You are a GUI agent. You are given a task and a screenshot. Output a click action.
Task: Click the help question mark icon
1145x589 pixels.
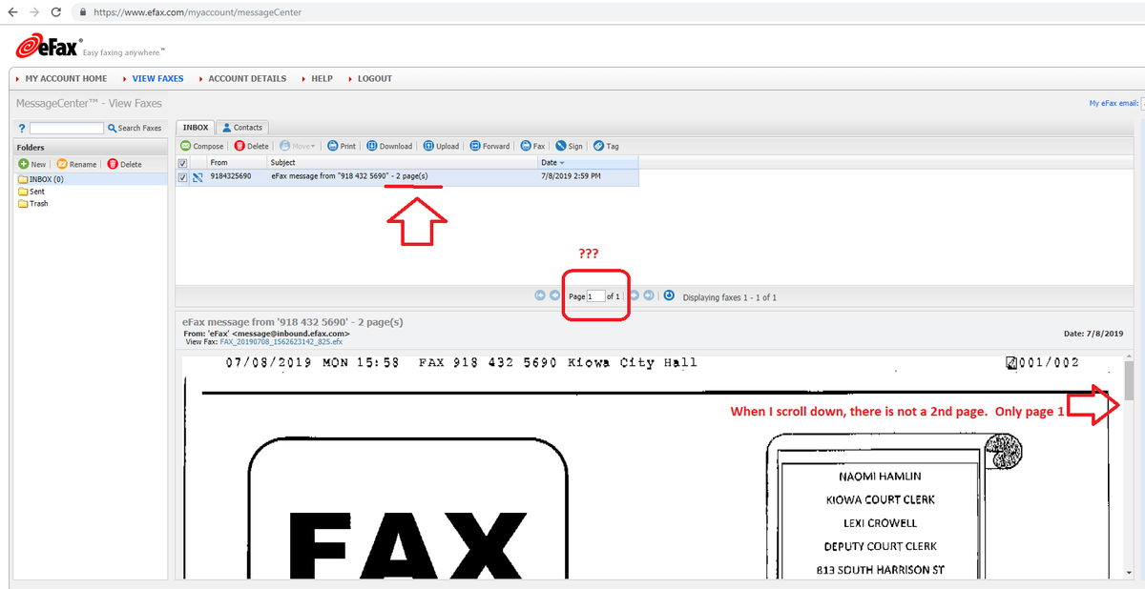coord(22,128)
